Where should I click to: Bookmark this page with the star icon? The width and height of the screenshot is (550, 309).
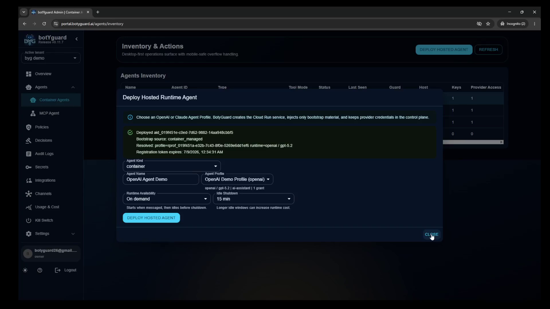488,24
